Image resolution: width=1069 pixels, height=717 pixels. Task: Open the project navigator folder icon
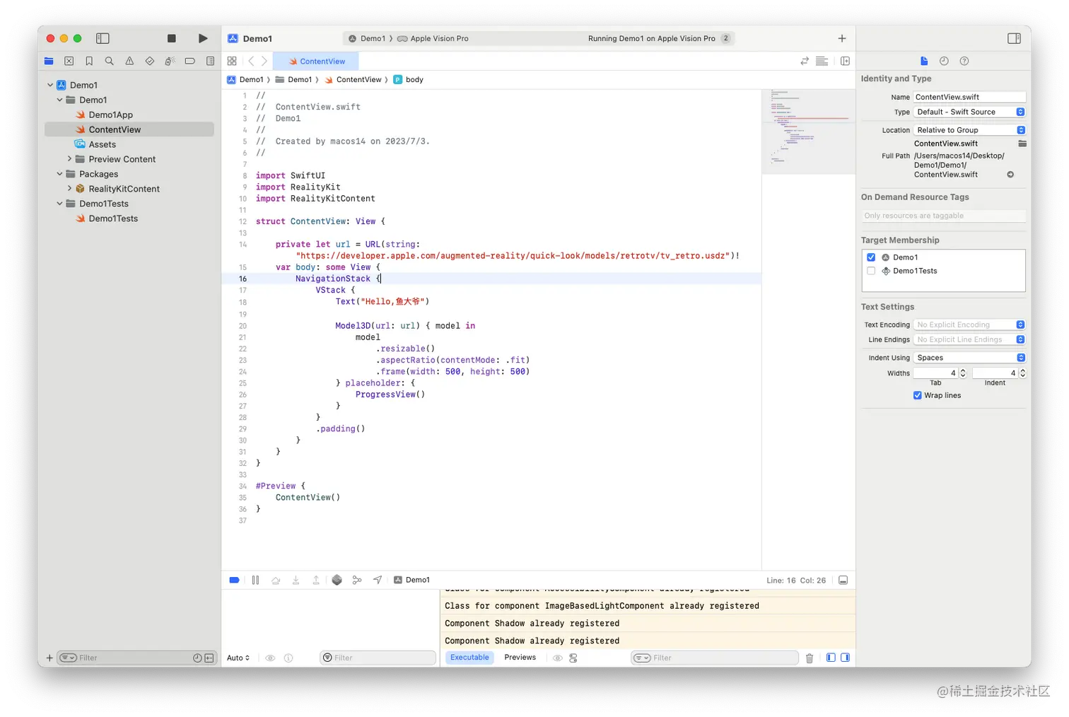click(49, 62)
